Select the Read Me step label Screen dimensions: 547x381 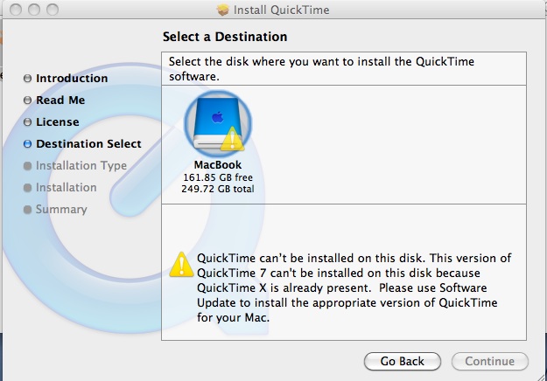[x=60, y=100]
